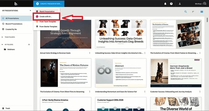Select From Starter Template menu option
This screenshot has height=111, width=209.
(47, 27)
